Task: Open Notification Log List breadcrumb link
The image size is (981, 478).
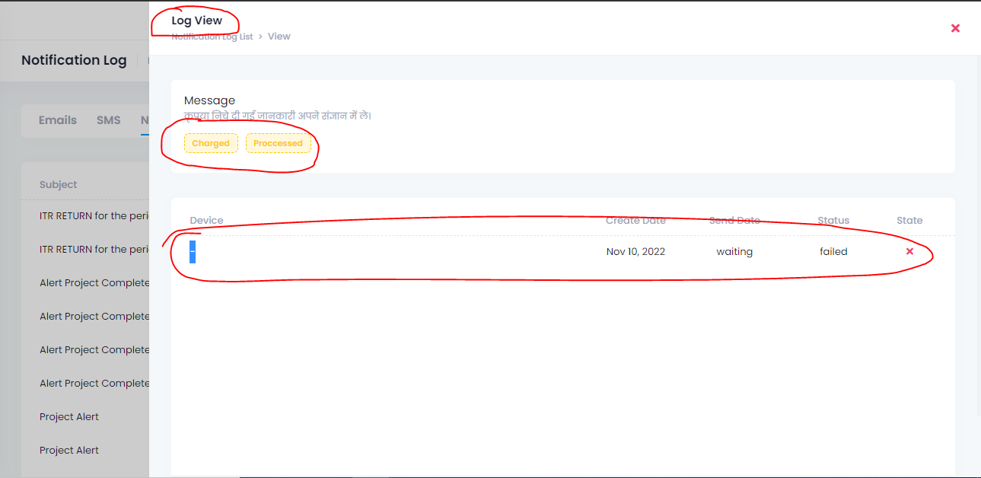Action: pos(212,37)
